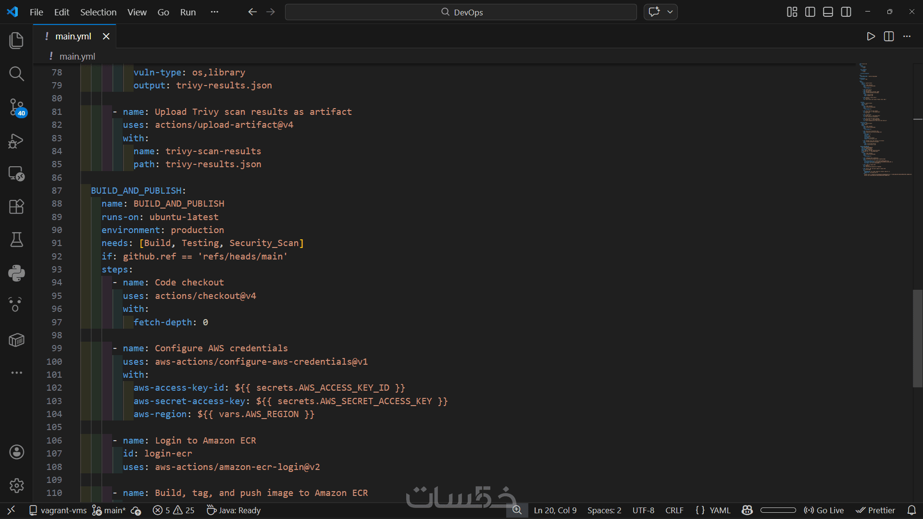Click the YAML language mode button
Screen dimensions: 923x519
[x=713, y=510]
